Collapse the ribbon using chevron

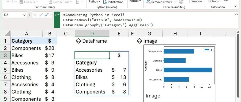pyautogui.click(x=235, y=6)
